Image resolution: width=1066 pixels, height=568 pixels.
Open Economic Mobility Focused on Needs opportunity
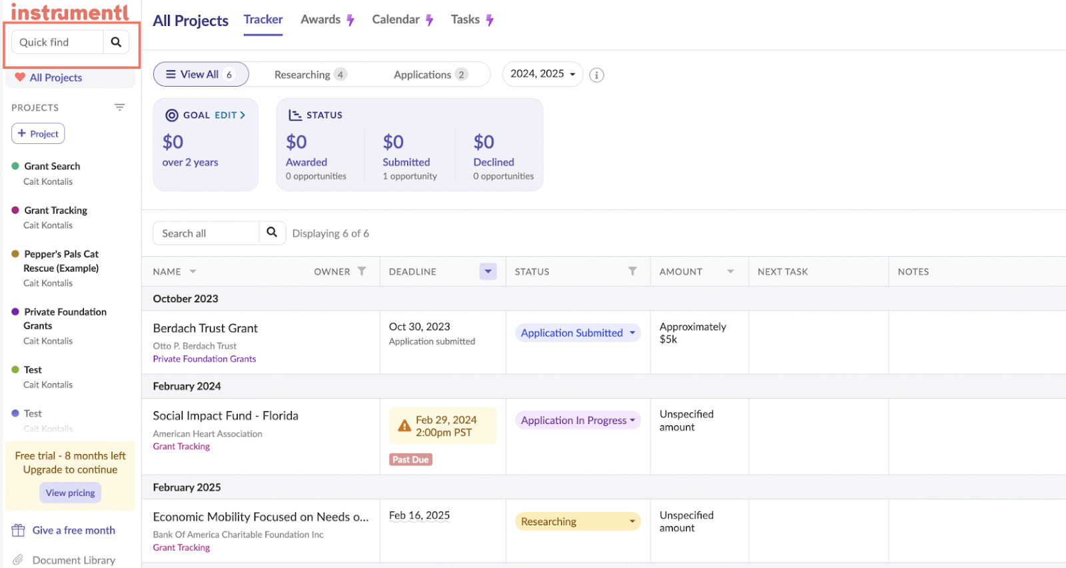(261, 517)
